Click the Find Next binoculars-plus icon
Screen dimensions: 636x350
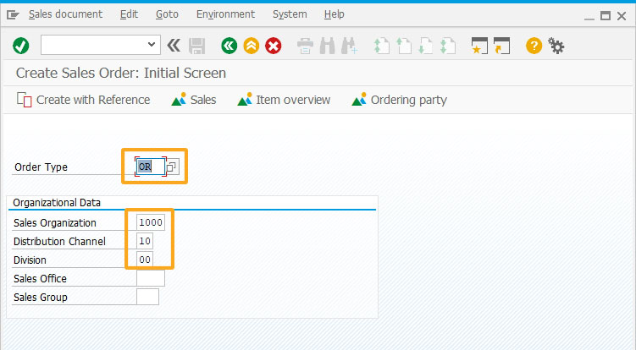[349, 46]
